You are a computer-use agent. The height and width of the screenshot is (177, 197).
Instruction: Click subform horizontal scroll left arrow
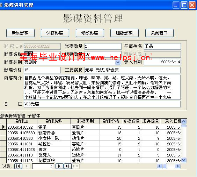(x=160, y=166)
